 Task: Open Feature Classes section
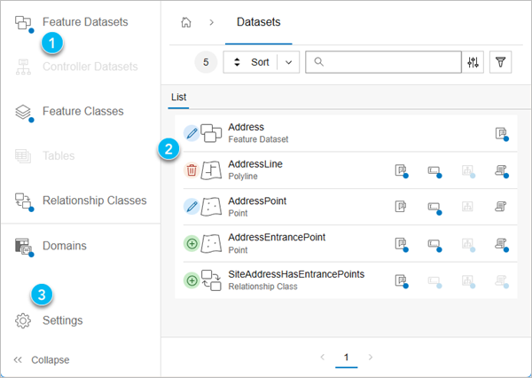coord(82,112)
